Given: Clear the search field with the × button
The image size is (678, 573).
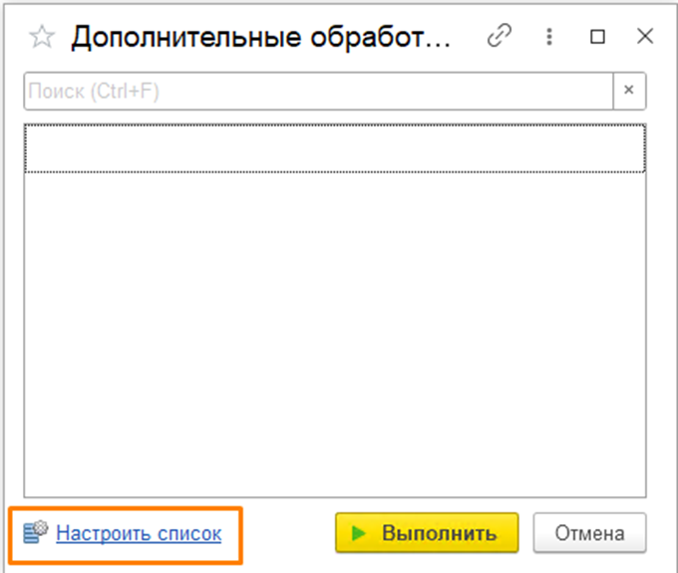Looking at the screenshot, I should pyautogui.click(x=629, y=91).
